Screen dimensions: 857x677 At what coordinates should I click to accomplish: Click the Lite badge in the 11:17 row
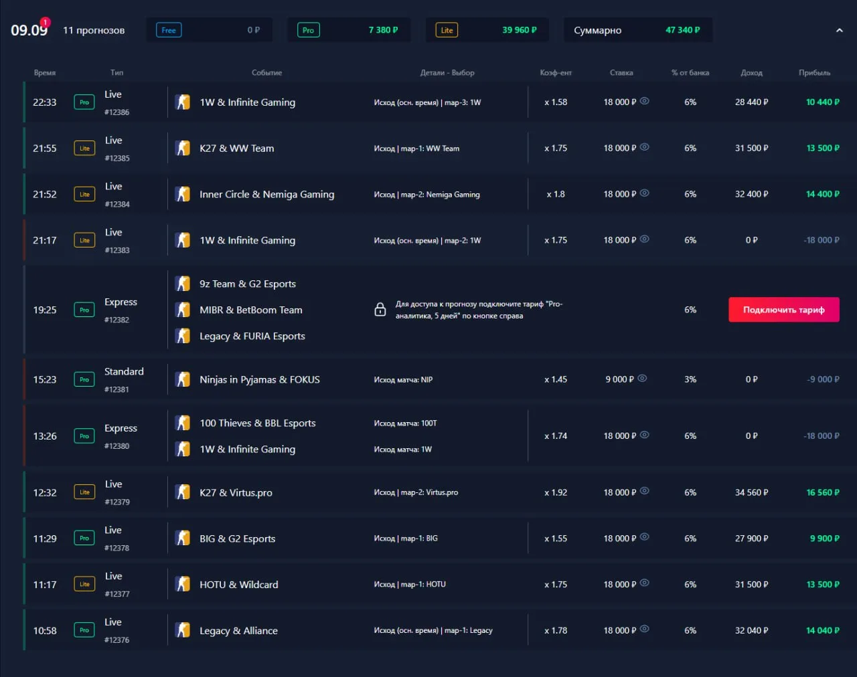[84, 585]
